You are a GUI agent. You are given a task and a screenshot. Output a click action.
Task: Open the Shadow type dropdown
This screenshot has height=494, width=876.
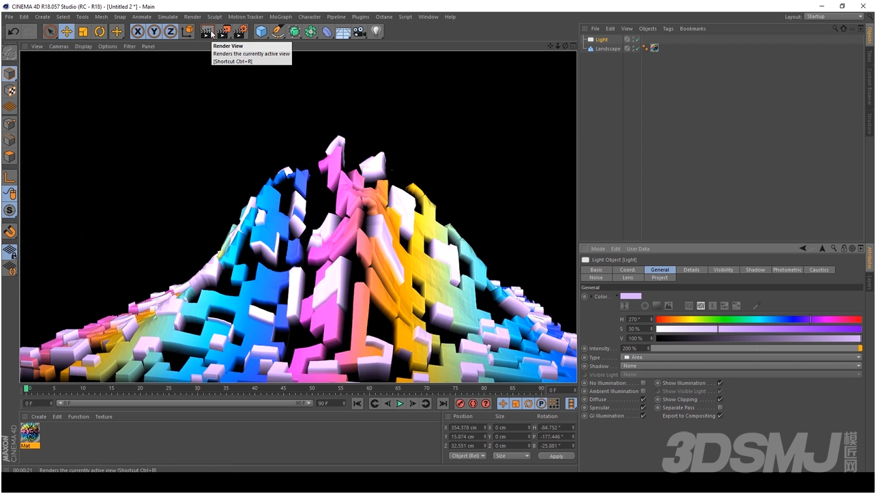(742, 366)
